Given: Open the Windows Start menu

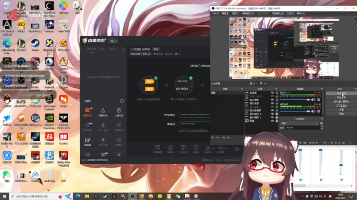Looking at the screenshot, I should click(x=4, y=196).
